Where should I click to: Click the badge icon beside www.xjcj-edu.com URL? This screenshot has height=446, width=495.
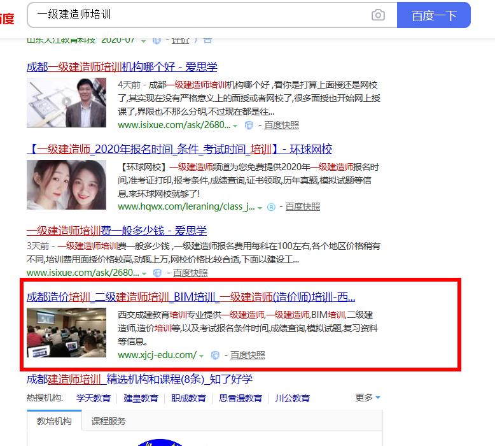[215, 355]
